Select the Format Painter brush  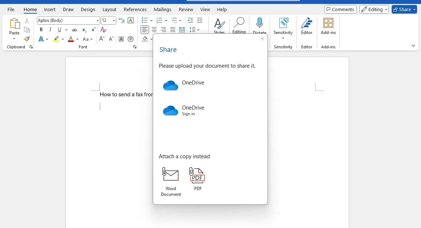point(27,39)
